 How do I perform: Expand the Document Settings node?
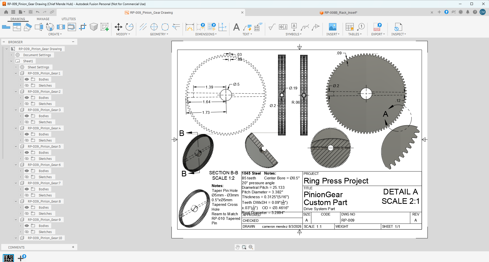coord(11,55)
